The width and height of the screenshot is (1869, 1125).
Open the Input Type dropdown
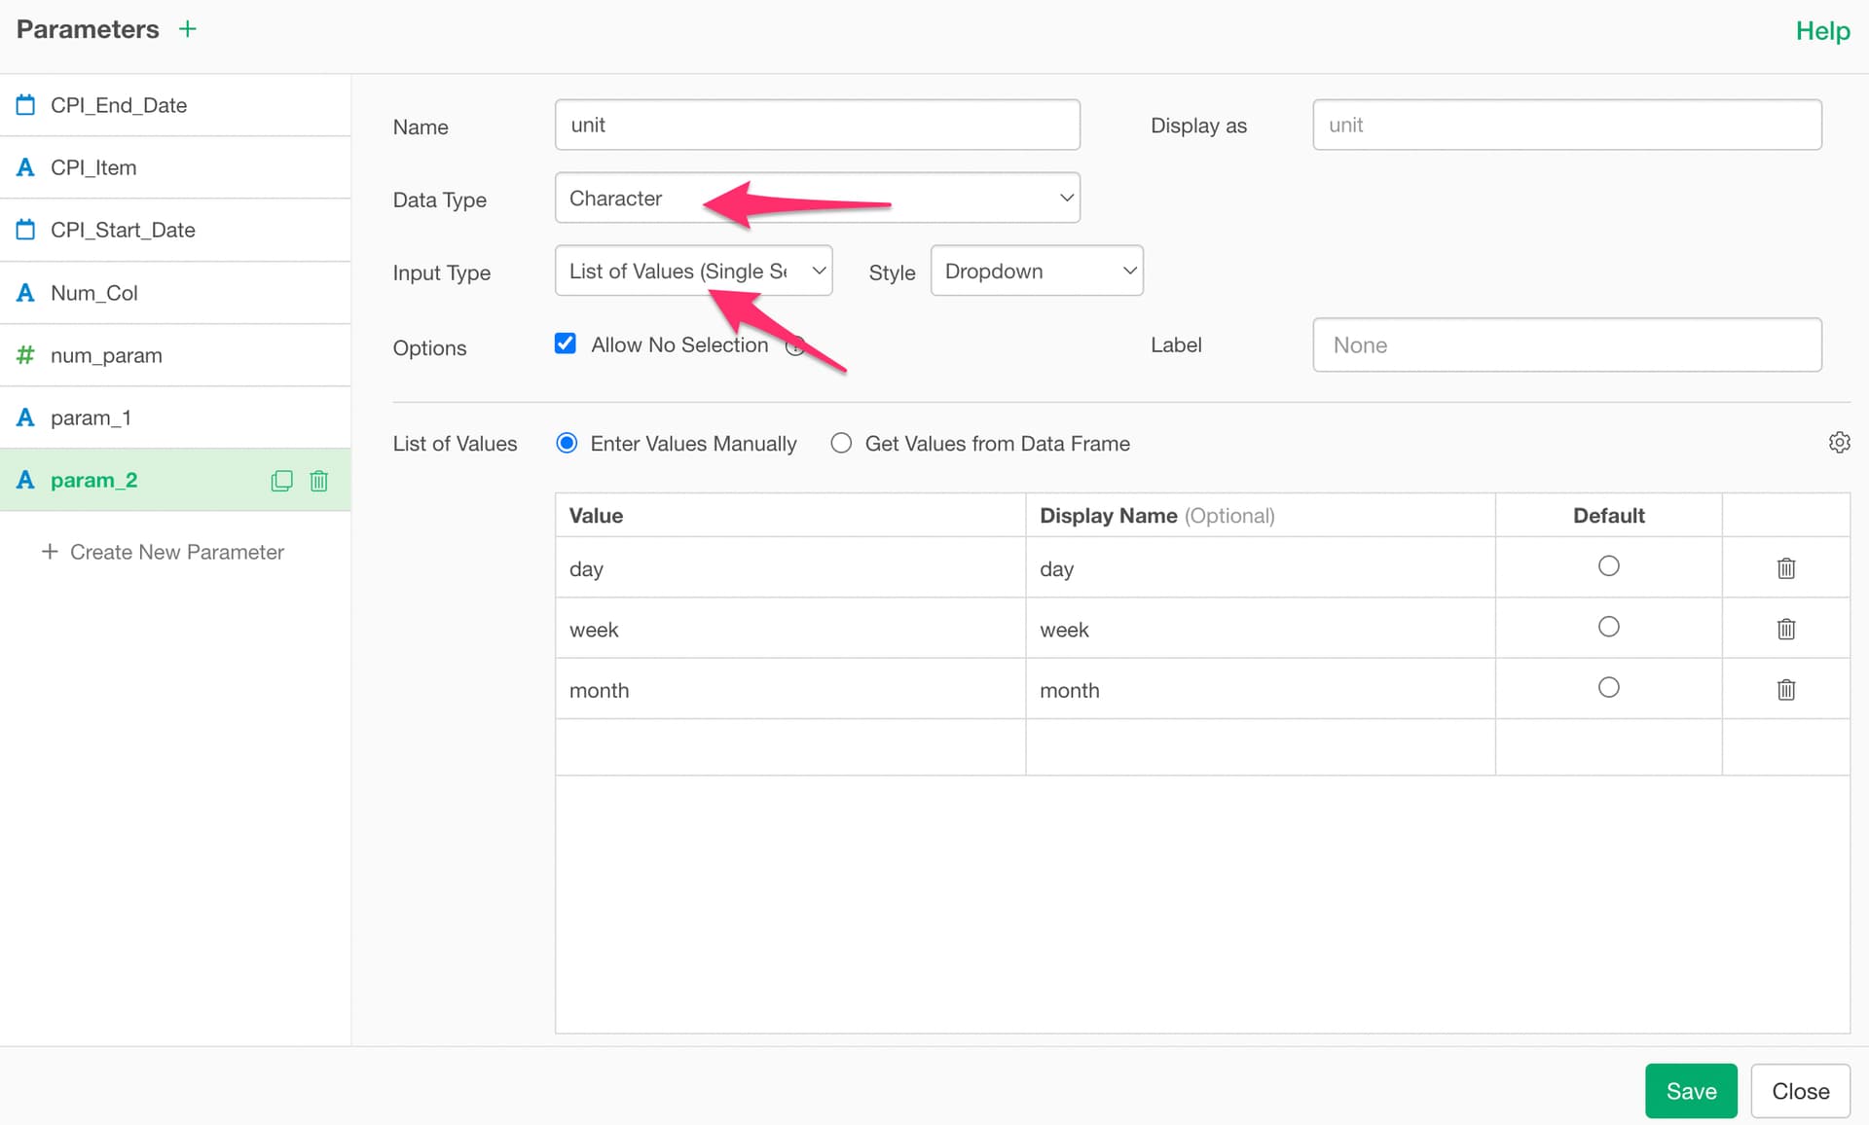pyautogui.click(x=694, y=271)
